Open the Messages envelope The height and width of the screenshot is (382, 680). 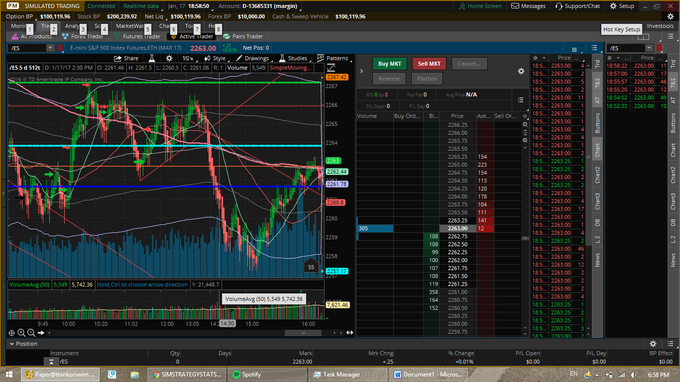(x=529, y=6)
